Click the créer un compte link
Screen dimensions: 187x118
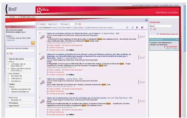[171, 49]
